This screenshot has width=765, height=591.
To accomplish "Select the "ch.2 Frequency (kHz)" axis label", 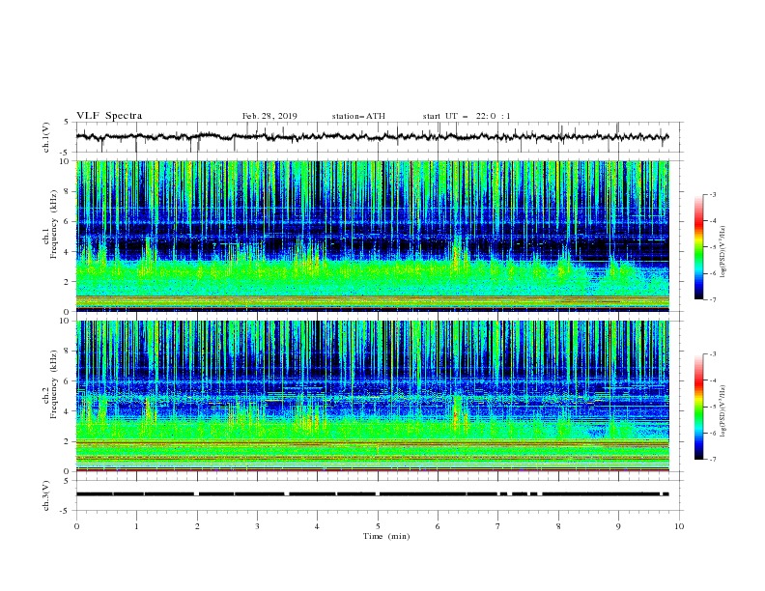I will pyautogui.click(x=50, y=384).
